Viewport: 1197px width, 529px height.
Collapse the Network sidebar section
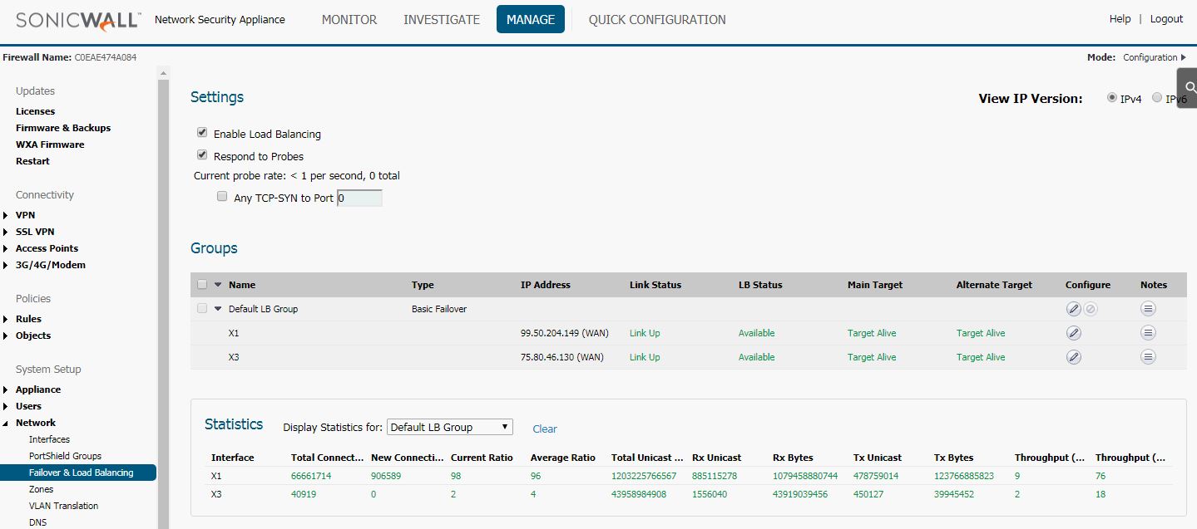coord(6,423)
